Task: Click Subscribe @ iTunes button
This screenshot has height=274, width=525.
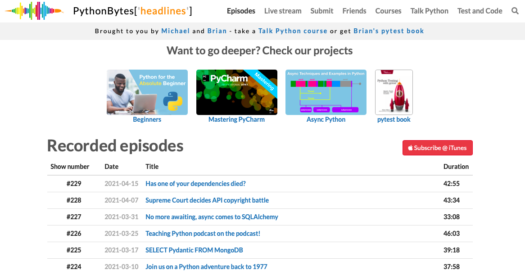Action: point(437,148)
